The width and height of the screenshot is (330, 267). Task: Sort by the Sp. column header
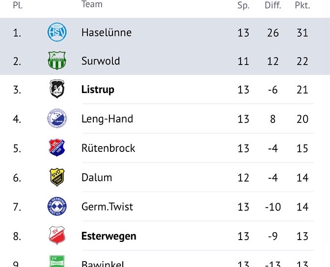[x=244, y=5]
